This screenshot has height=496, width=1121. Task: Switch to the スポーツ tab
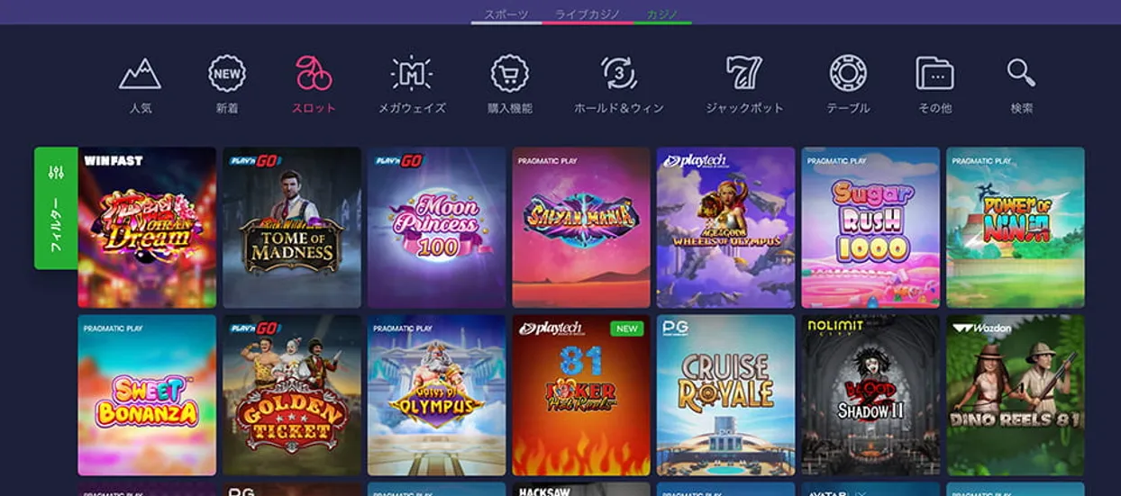tap(506, 14)
